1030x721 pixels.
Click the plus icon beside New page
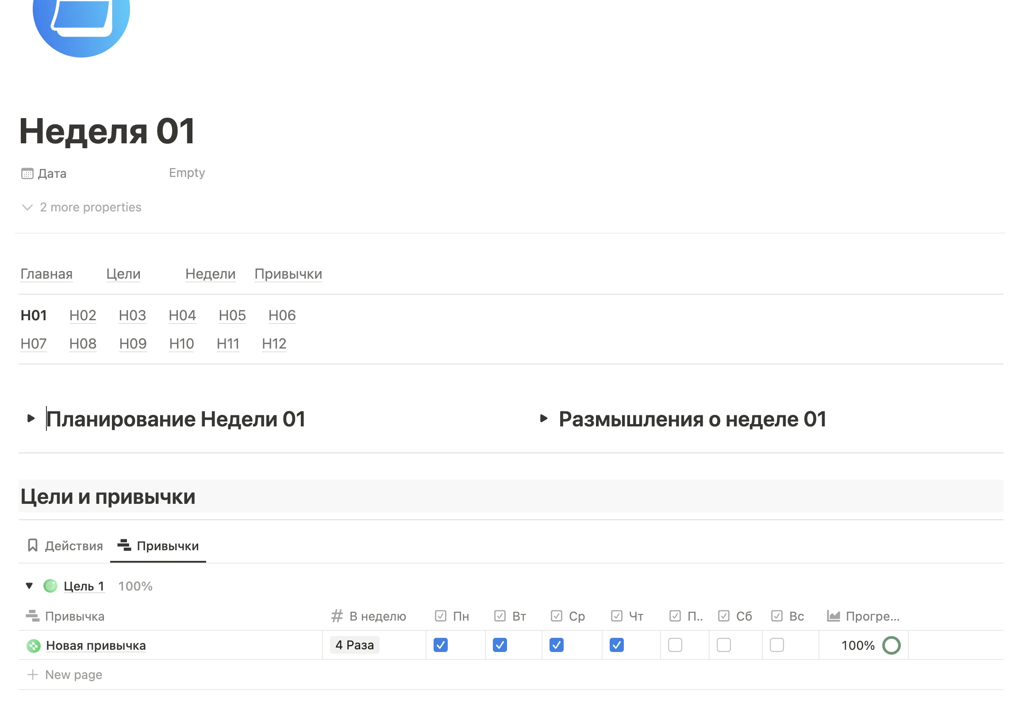pos(32,675)
